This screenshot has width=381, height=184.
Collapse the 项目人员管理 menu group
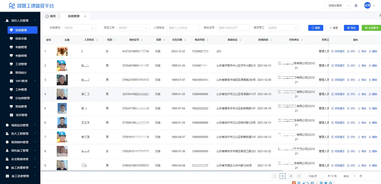point(20,21)
